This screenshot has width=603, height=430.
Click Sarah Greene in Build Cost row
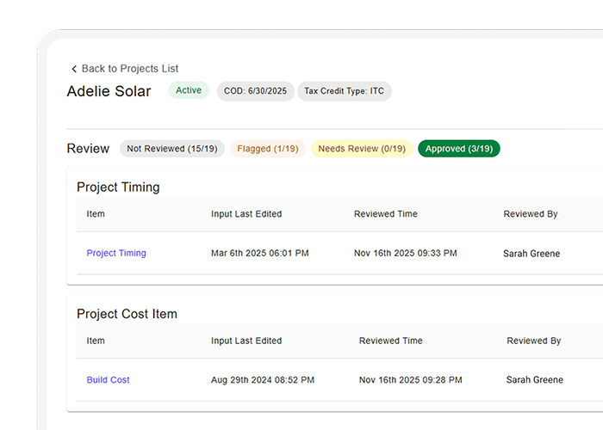coord(535,380)
